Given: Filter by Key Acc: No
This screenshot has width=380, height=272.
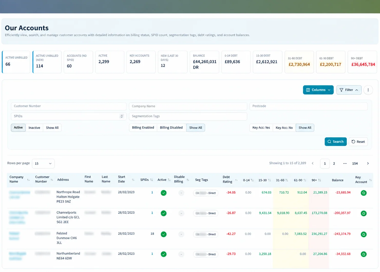Looking at the screenshot, I should coord(284,128).
